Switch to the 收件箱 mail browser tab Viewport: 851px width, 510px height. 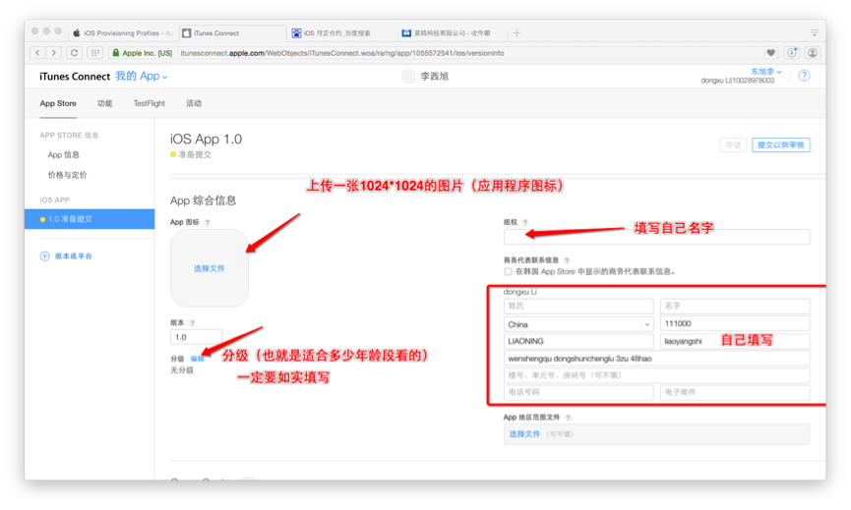(452, 33)
